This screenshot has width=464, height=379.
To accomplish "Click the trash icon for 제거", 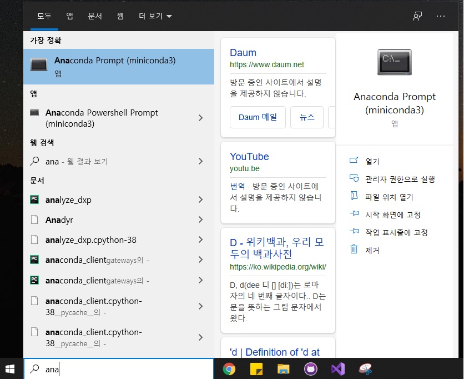I will point(354,249).
